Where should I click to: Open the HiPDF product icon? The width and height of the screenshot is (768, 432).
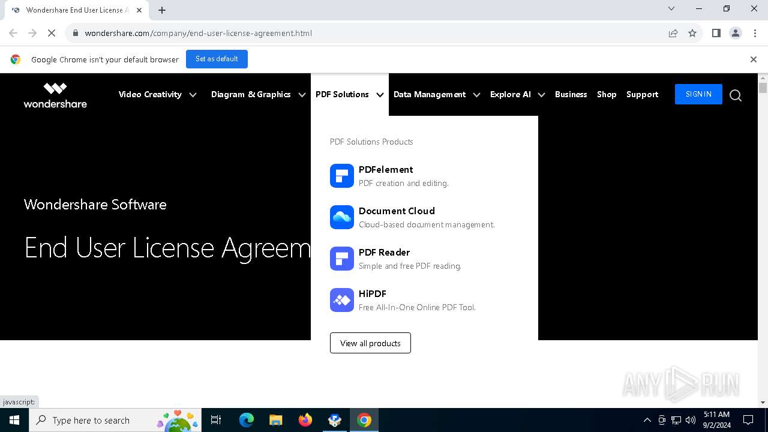click(x=342, y=300)
